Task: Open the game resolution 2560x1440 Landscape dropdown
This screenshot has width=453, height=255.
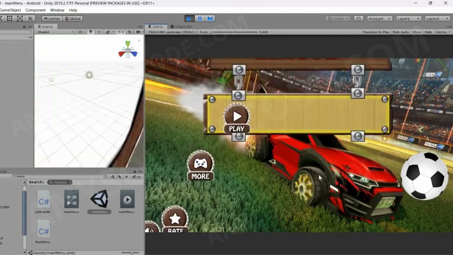Action: point(172,32)
